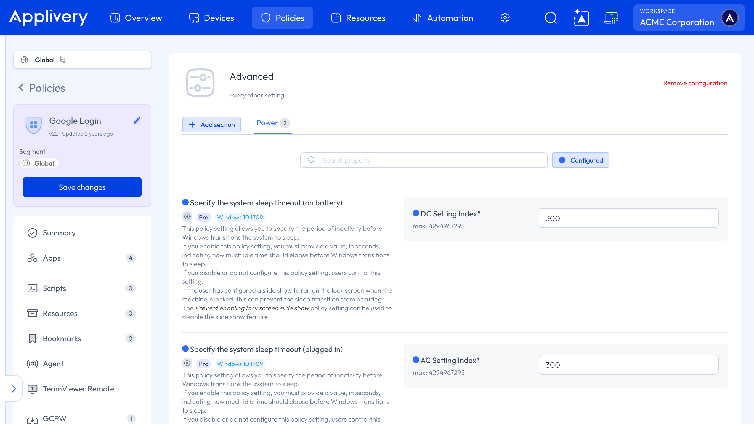
Task: Open the Global segment selector
Action: 82,60
